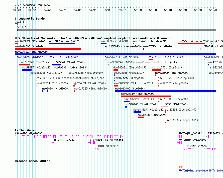The image size is (223, 178).
Task: Click the nsv3828 (Kidd2008) blue interval
Action: point(45,91)
